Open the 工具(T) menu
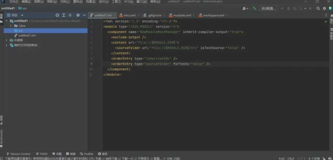The width and height of the screenshot is (333, 160). [x=116, y=2]
